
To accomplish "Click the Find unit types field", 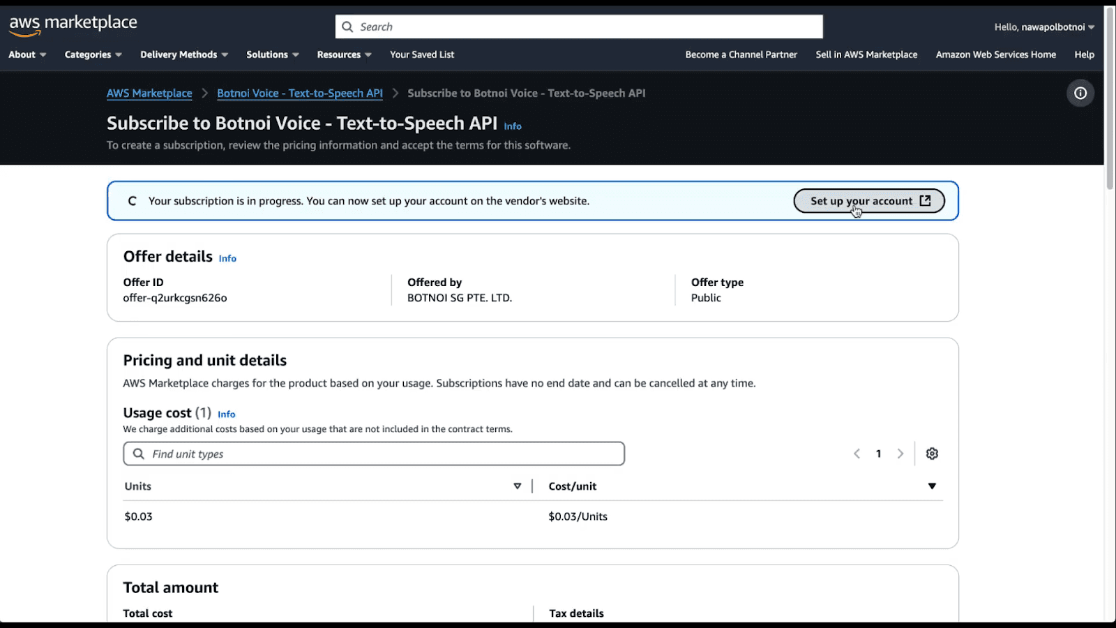I will [374, 454].
